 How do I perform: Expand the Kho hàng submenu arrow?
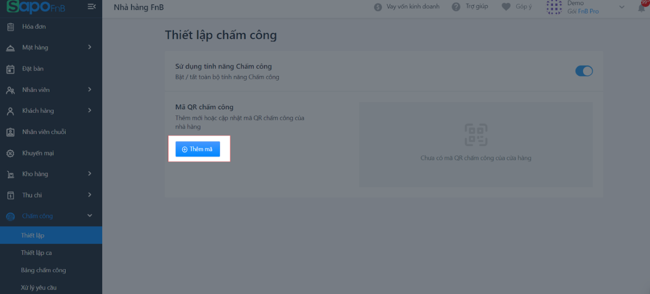tap(89, 174)
